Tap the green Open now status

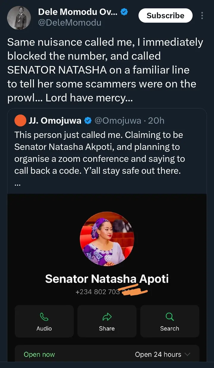point(39,355)
